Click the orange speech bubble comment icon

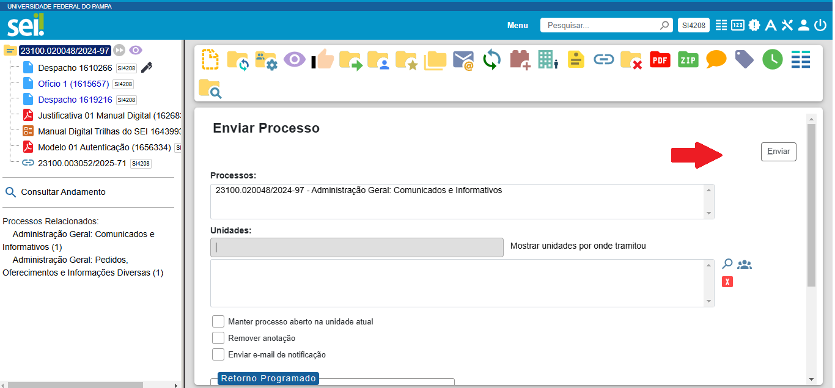coord(716,59)
